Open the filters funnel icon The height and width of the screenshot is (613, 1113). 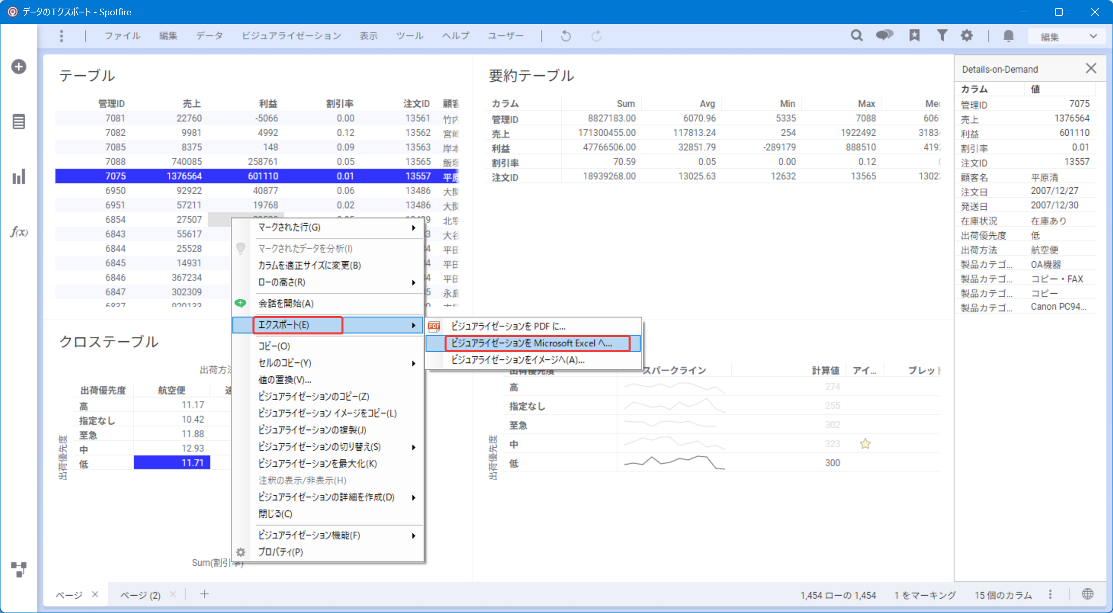(x=942, y=35)
